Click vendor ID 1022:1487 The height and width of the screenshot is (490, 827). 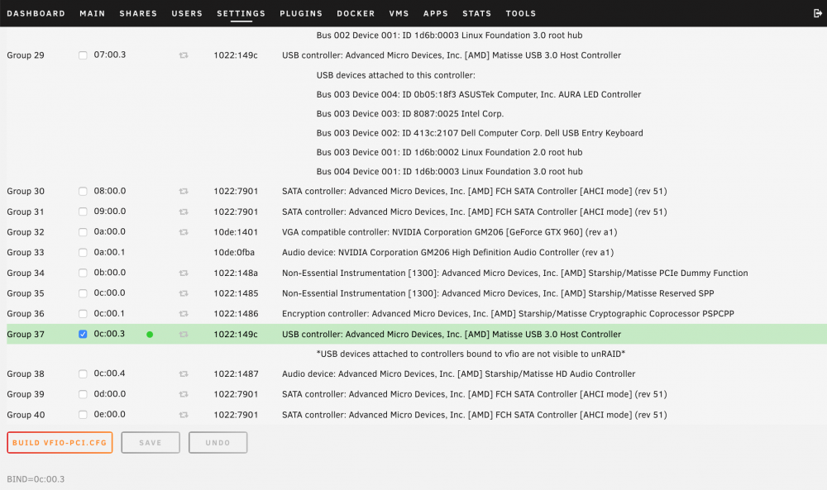pos(236,374)
